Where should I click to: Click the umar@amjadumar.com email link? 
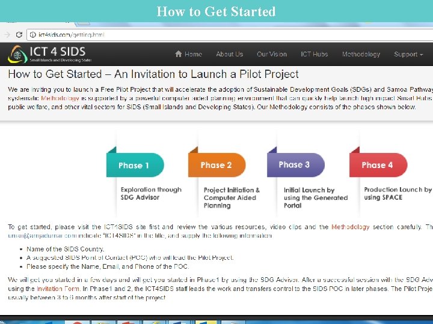pyautogui.click(x=42, y=236)
